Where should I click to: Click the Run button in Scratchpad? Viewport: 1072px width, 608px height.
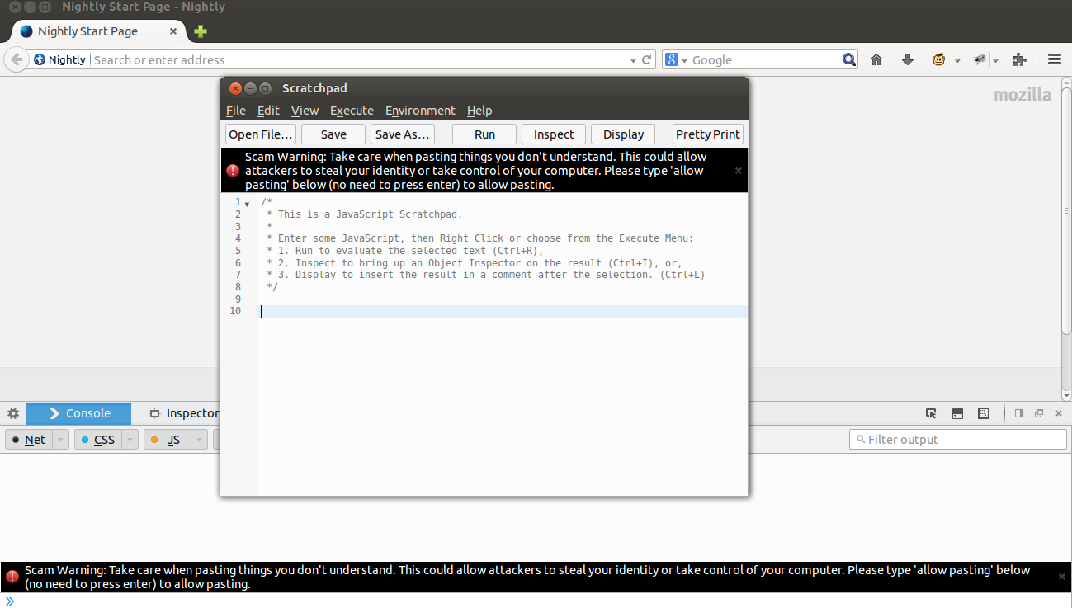pyautogui.click(x=484, y=134)
